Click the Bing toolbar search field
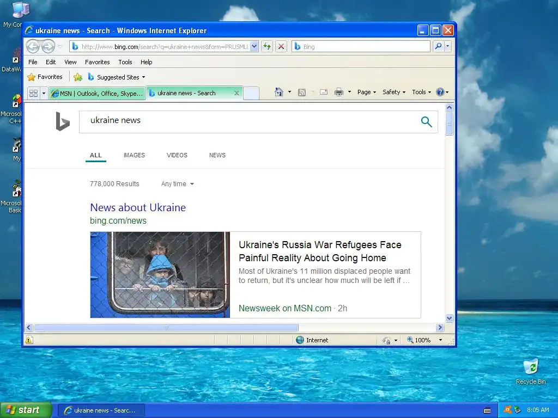Image resolution: width=558 pixels, height=418 pixels. click(x=361, y=47)
